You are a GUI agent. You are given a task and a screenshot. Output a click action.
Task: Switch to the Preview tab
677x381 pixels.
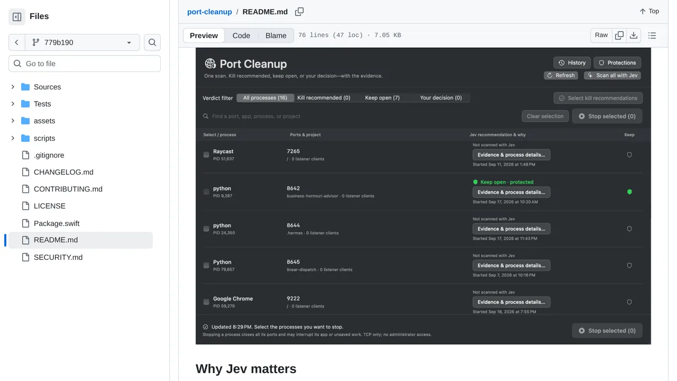tap(204, 35)
